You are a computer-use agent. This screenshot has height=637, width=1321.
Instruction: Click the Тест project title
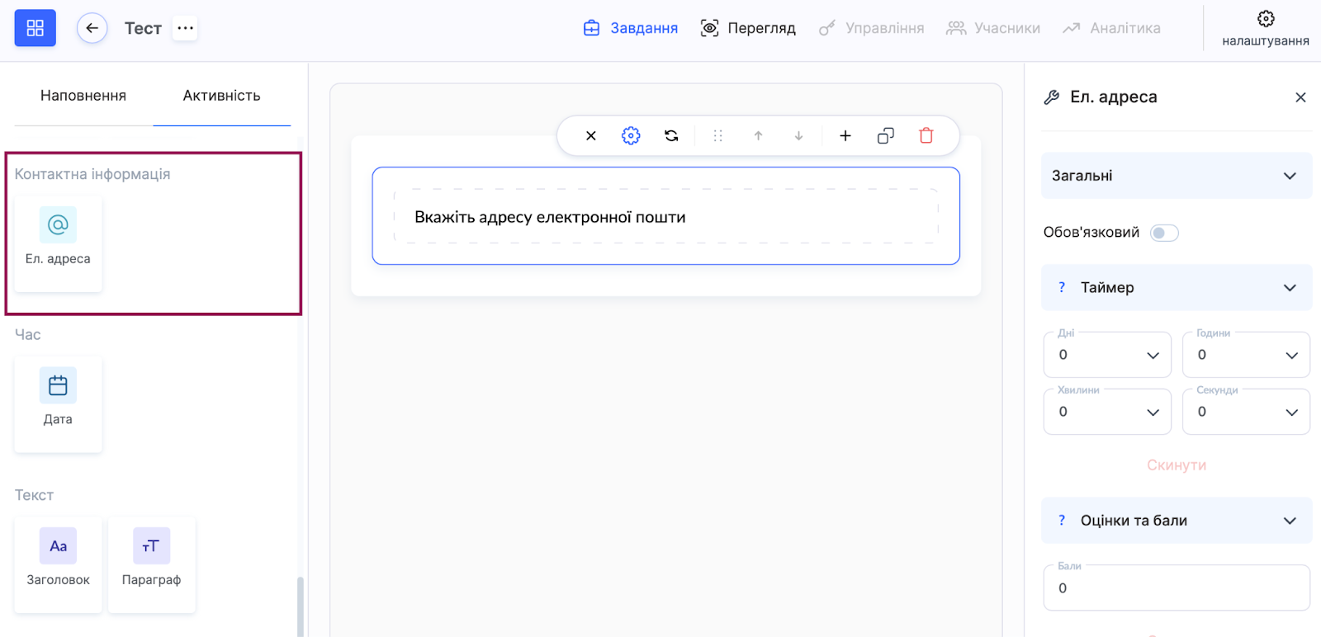143,28
